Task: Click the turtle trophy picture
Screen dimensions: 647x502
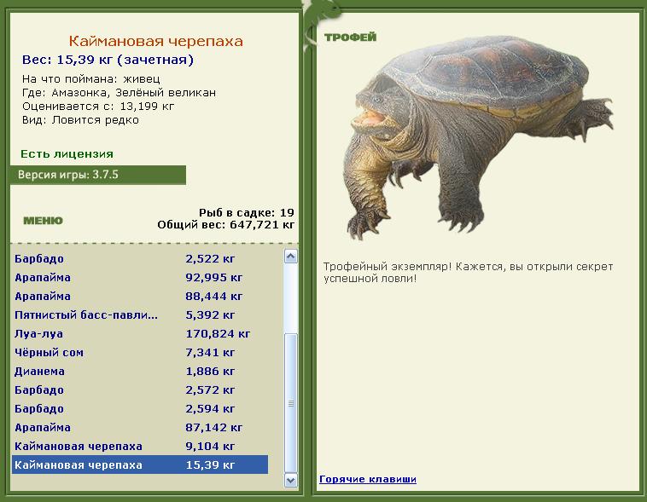Action: point(479,138)
